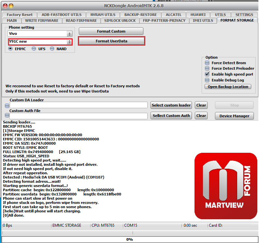
Task: Uncheck Enable high speed port
Action: [207, 74]
